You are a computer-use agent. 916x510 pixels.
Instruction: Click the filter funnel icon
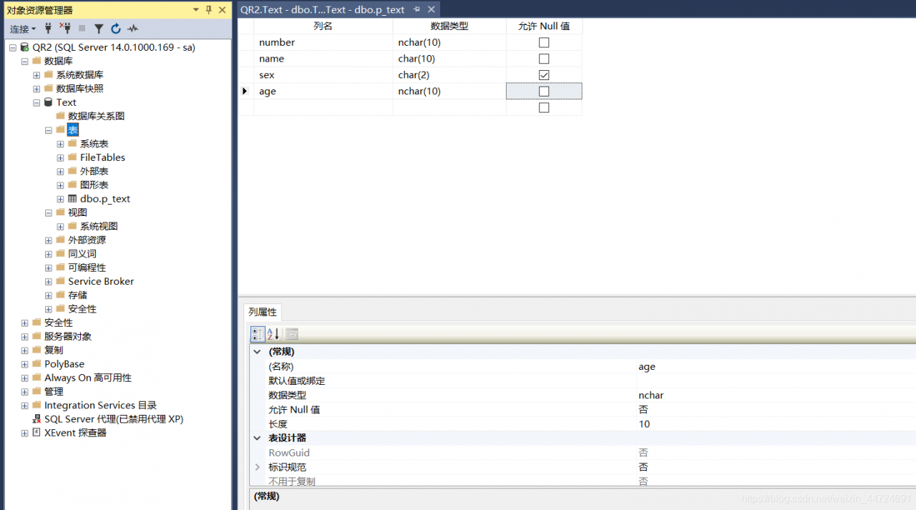pos(99,29)
